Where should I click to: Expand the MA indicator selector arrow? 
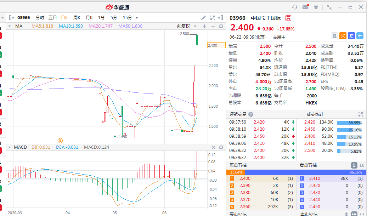point(10,26)
